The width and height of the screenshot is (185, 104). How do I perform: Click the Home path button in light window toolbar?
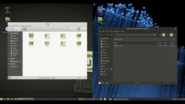[24, 29]
